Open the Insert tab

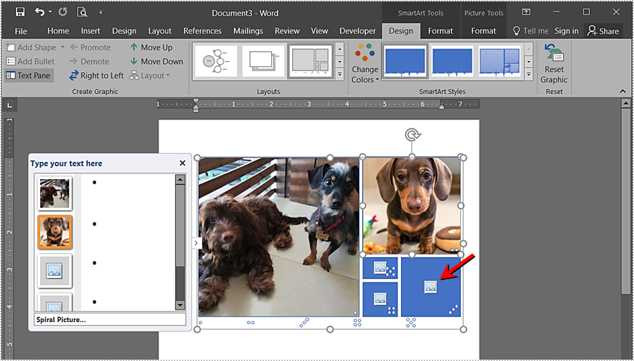pos(91,31)
